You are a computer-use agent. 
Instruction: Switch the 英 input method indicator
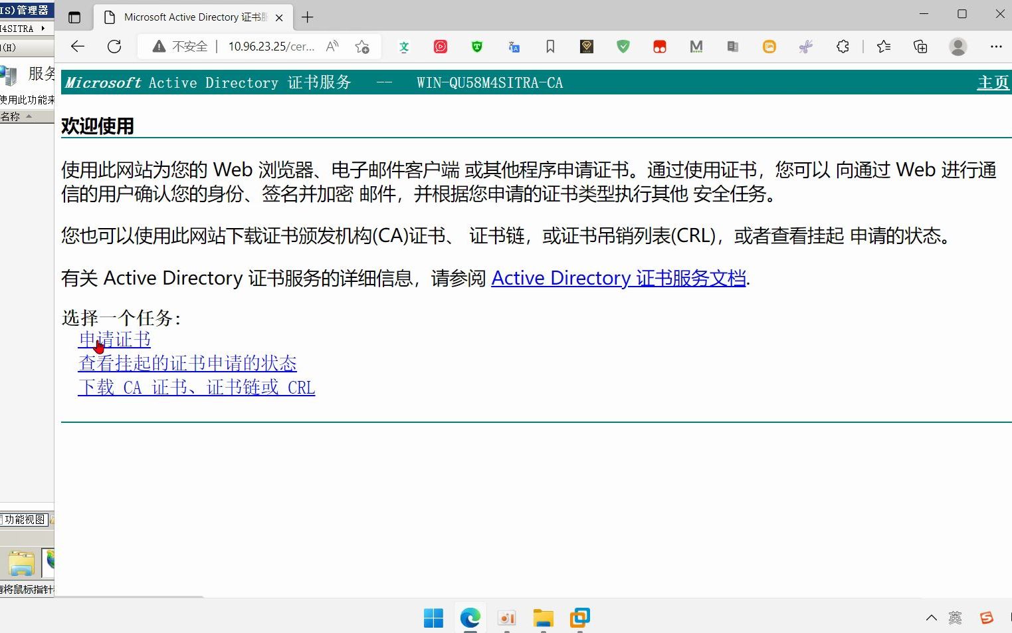[955, 618]
